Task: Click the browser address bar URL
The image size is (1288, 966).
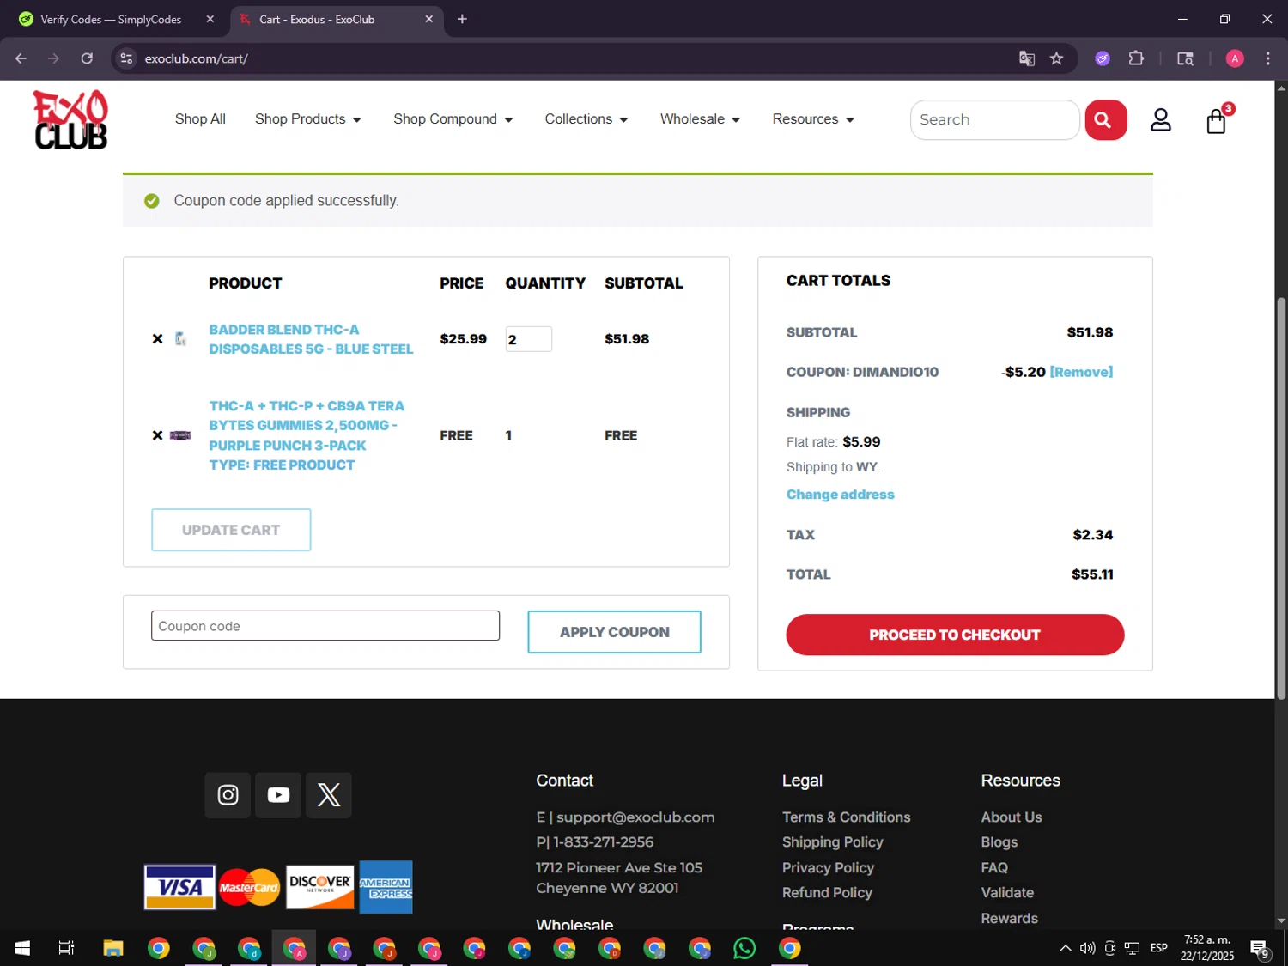Action: (197, 58)
